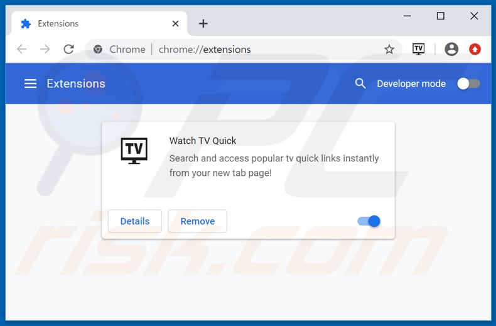This screenshot has height=326, width=496.
Task: Close the Extensions tab
Action: [x=176, y=23]
